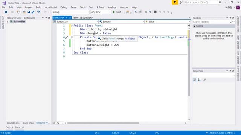Open the Build menu
241x135 pixels.
coord(38,7)
